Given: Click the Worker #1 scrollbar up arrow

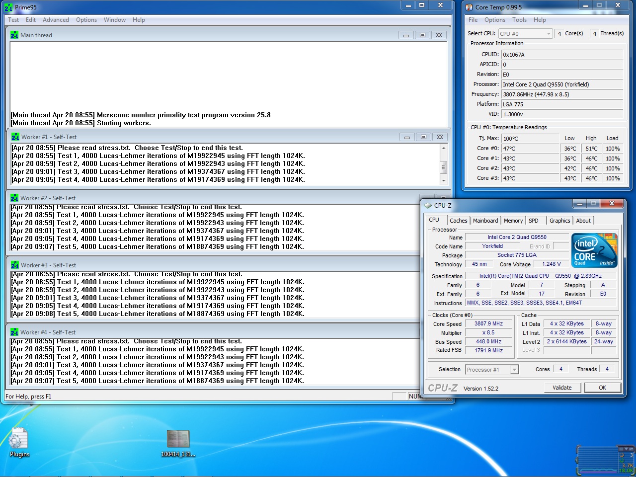Looking at the screenshot, I should click(x=443, y=148).
